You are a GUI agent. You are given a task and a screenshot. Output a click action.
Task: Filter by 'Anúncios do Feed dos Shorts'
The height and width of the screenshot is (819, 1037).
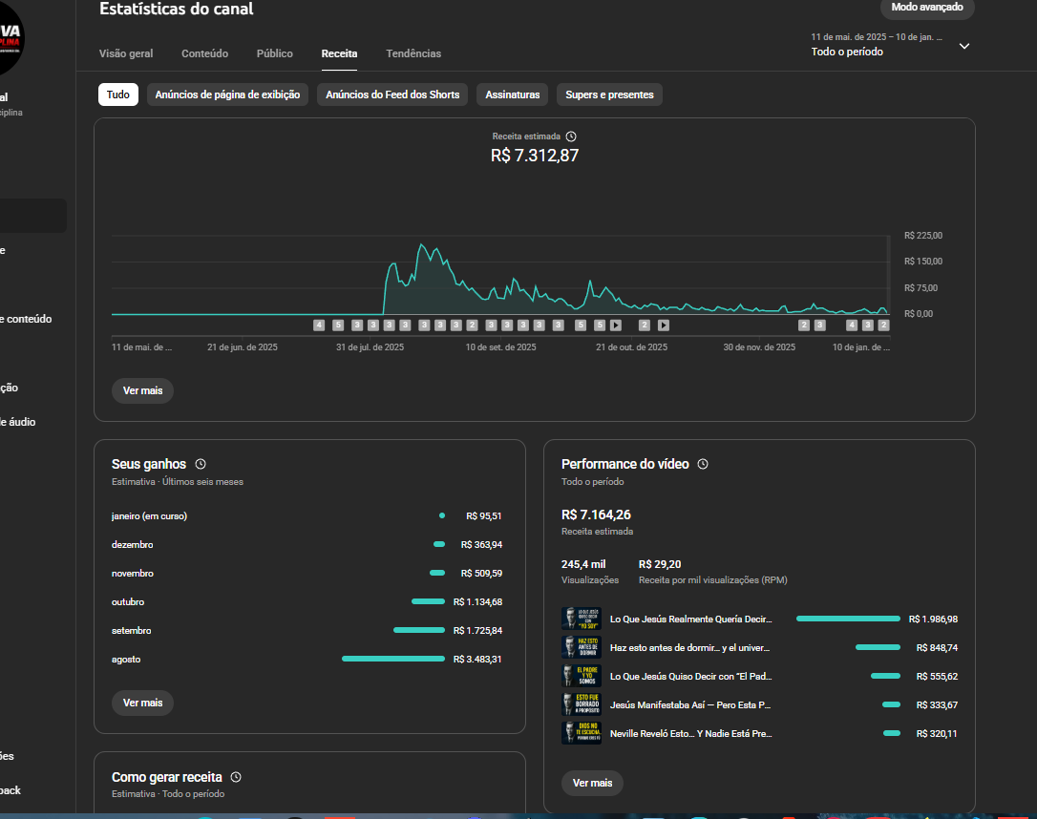tap(392, 94)
